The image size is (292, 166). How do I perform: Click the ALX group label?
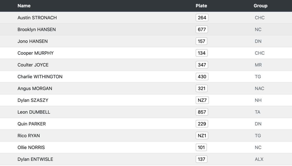(259, 159)
